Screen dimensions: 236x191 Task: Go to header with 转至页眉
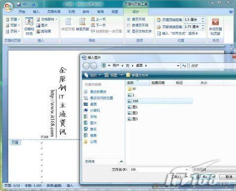[x=68, y=25]
